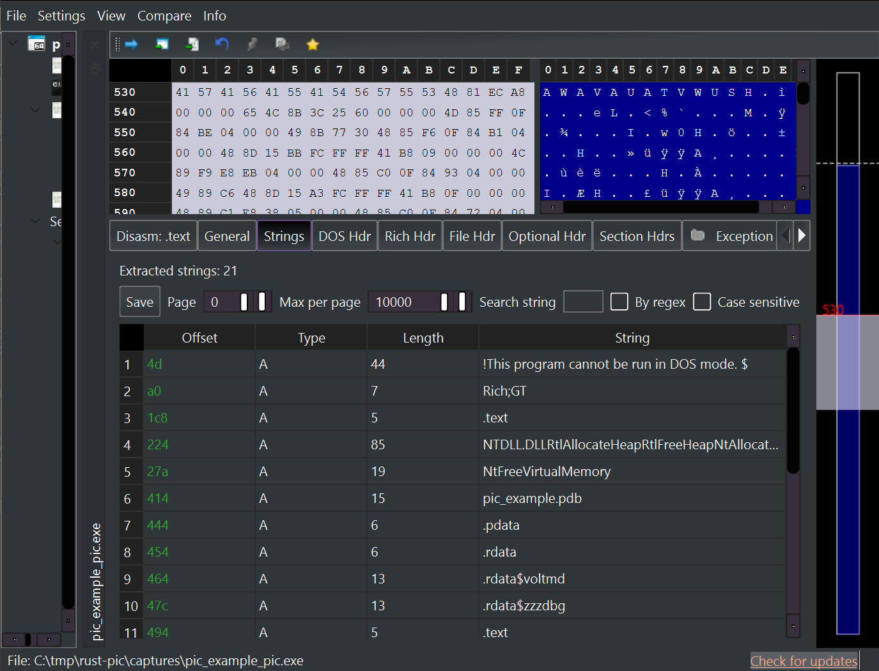Click the down arrow of the strings table scrollbar
This screenshot has width=879, height=671.
coord(793,626)
